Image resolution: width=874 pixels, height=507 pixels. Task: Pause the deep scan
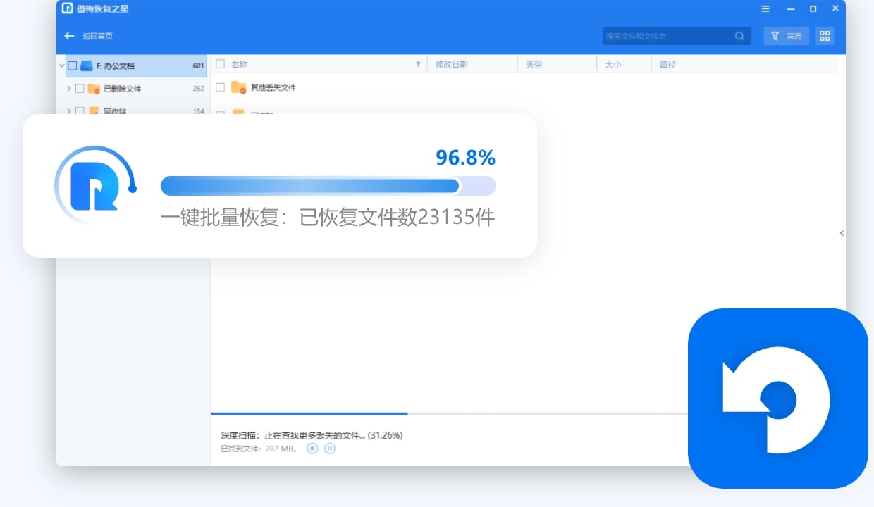click(x=330, y=448)
